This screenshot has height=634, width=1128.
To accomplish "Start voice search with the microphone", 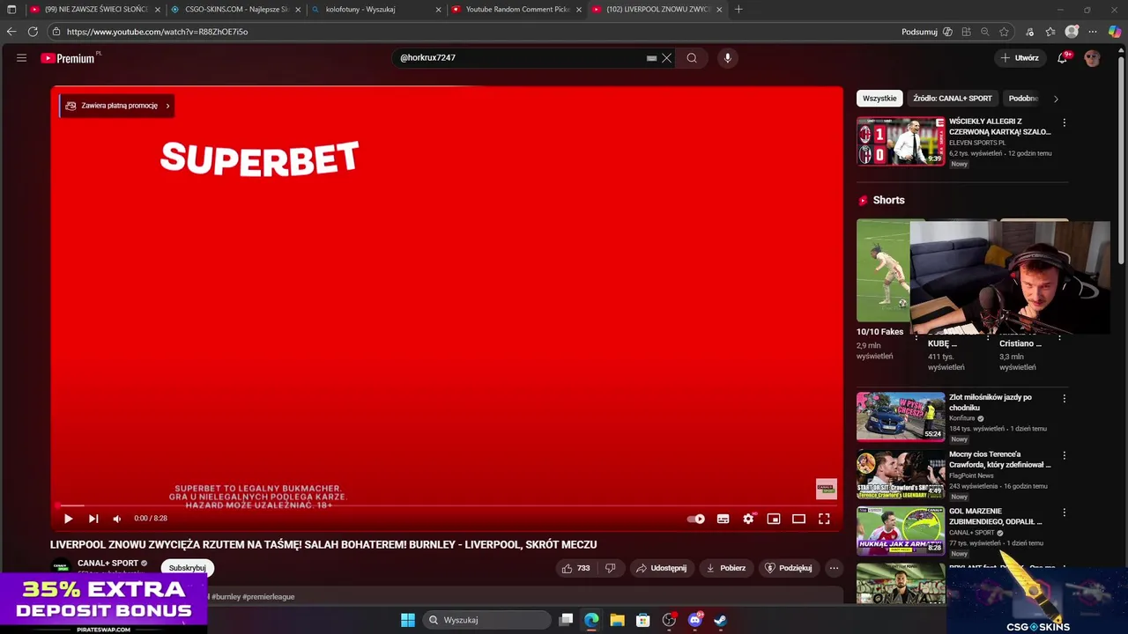I will pos(727,58).
